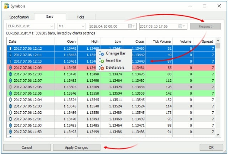228x155 pixels.
Task: Click candle icon beside 2017.07.06 12:04
Action: click(x=10, y=100)
